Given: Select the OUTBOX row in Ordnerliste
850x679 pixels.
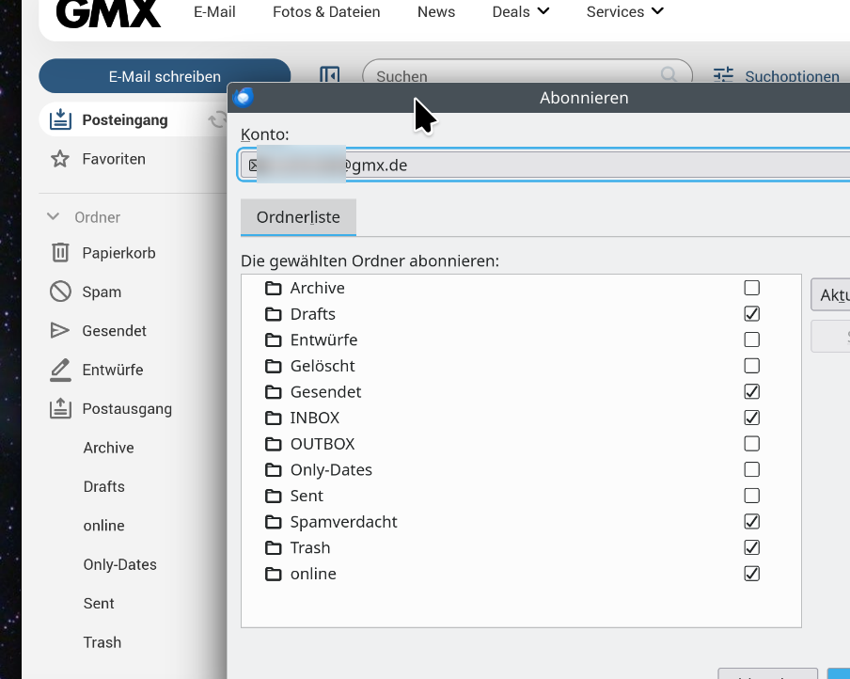Looking at the screenshot, I should pyautogui.click(x=521, y=444).
